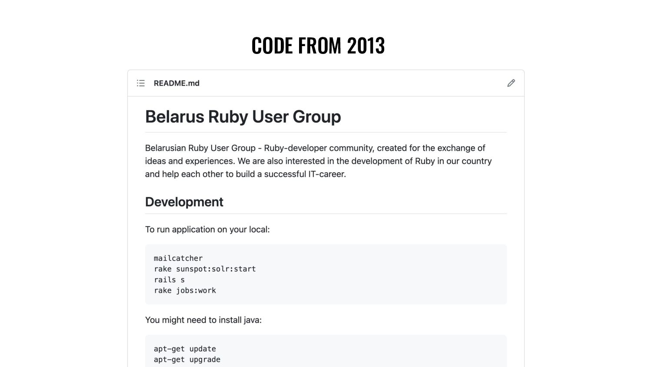Click the 'rake jobs:work' code line
This screenshot has height=367, width=652.
coord(185,290)
